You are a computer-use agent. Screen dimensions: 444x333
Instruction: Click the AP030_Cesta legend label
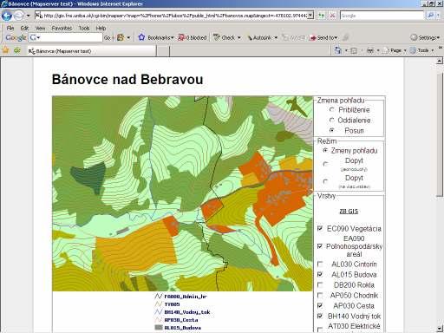tap(181, 320)
